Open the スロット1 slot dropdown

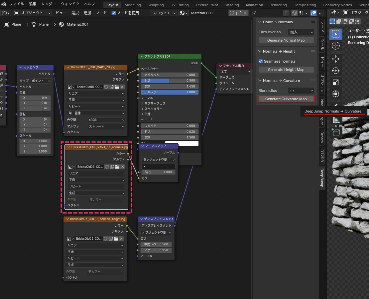tap(163, 13)
